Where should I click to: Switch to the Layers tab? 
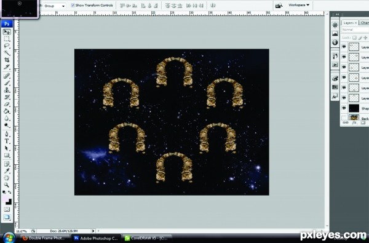coord(350,23)
